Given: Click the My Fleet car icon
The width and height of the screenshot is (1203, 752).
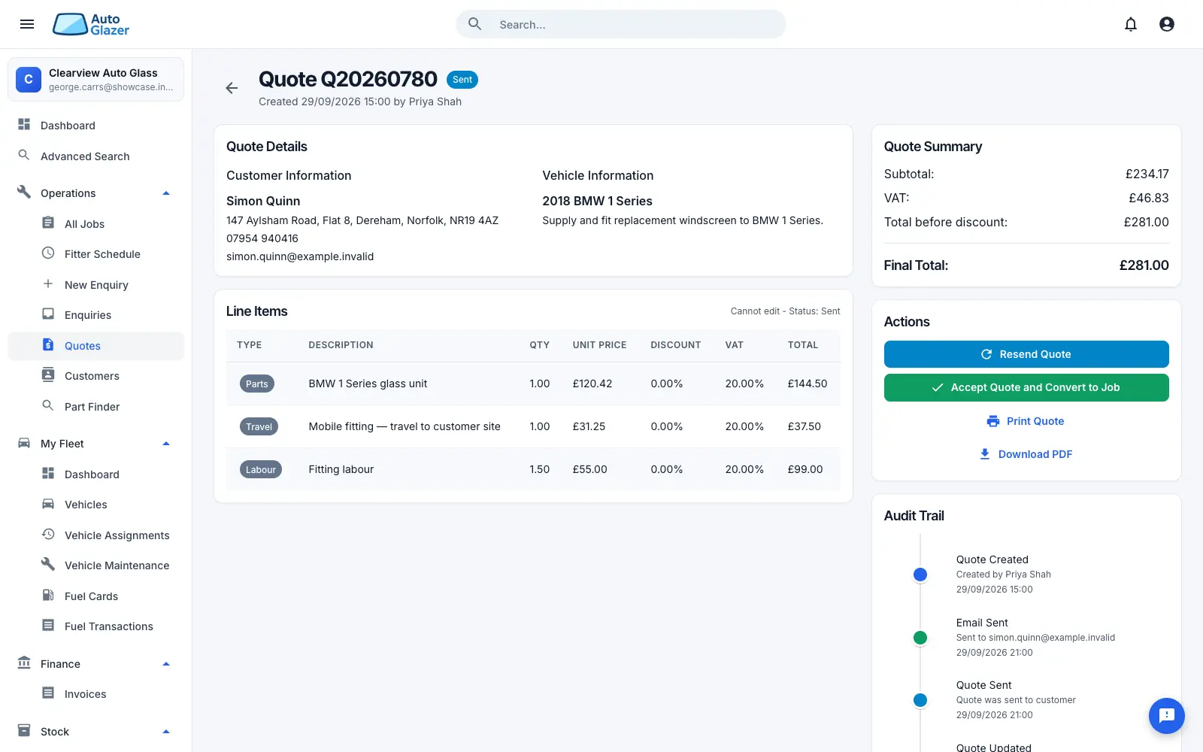Looking at the screenshot, I should 24,443.
